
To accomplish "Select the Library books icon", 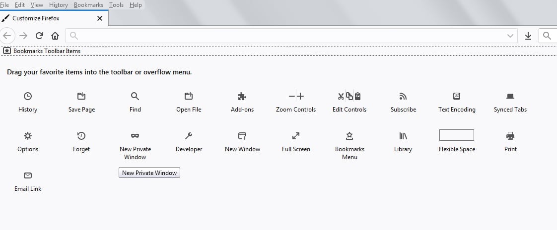I will coord(403,136).
